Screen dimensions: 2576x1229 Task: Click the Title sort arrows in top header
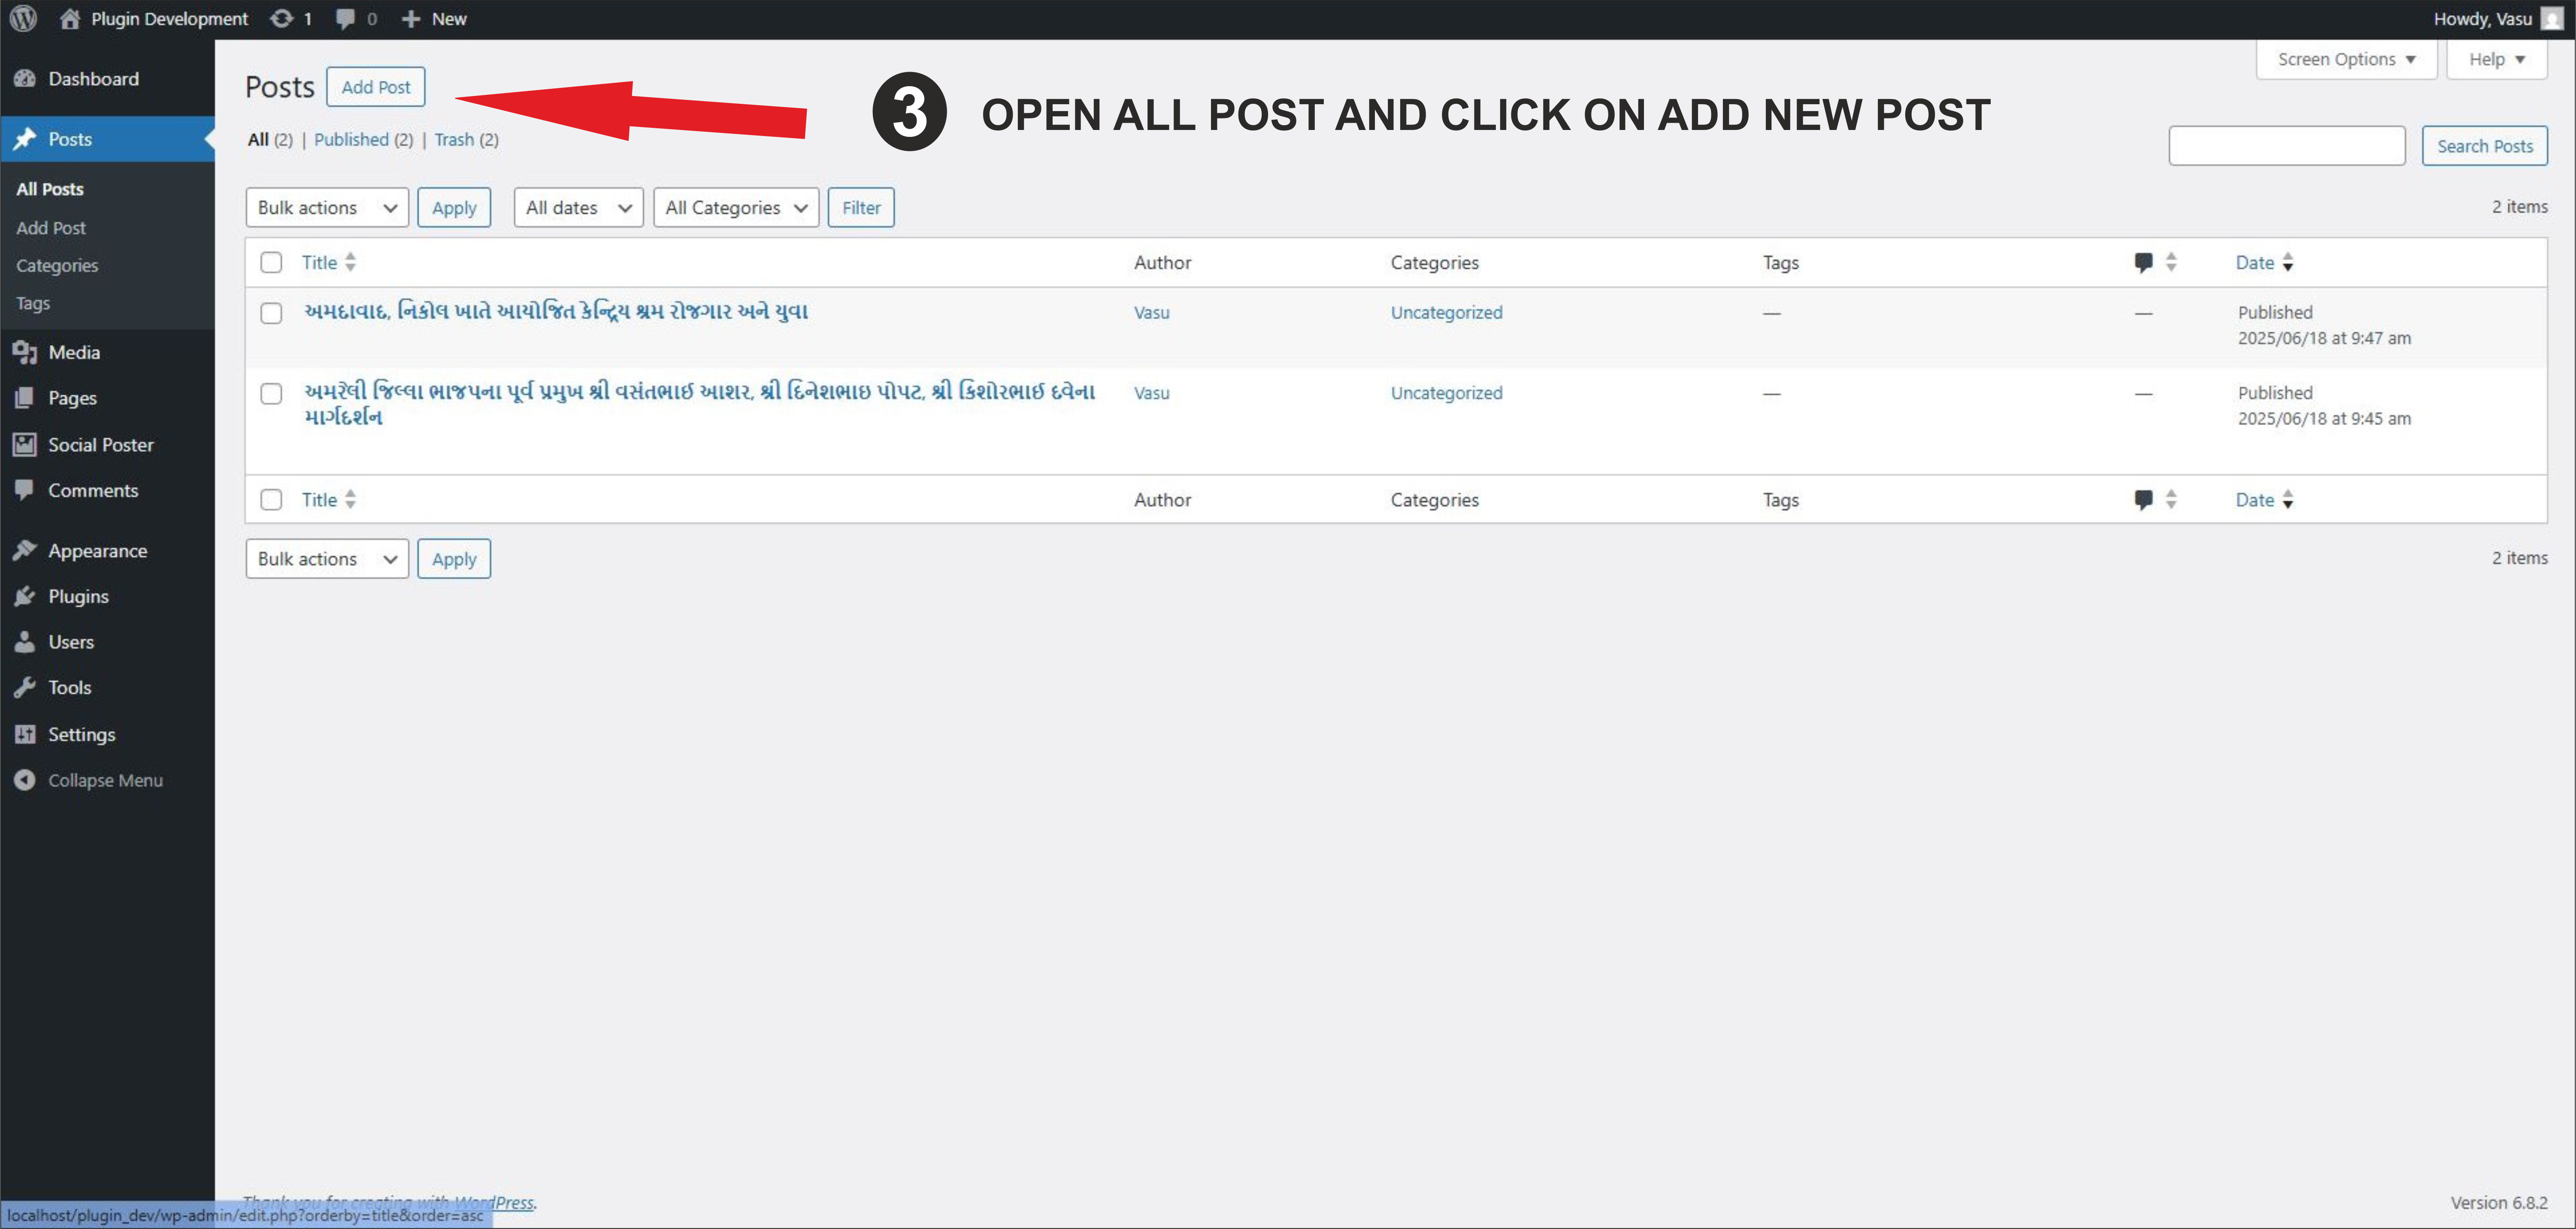[350, 262]
